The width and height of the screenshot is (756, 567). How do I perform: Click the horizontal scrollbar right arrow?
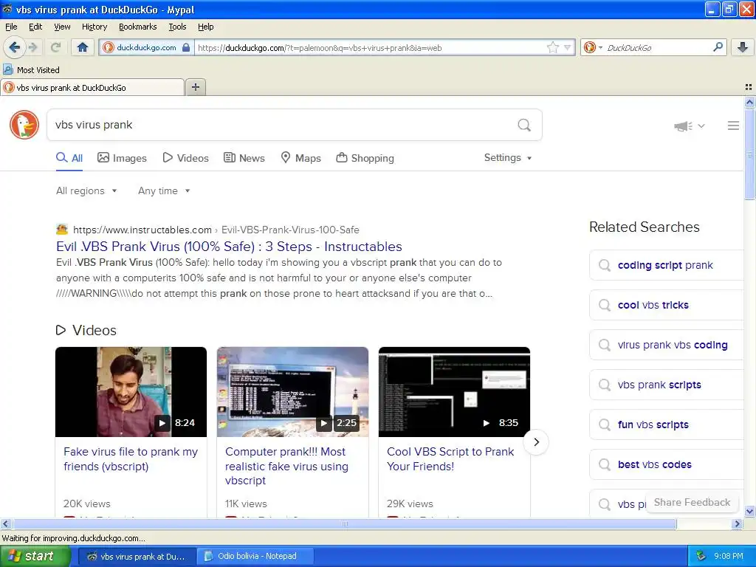(737, 524)
